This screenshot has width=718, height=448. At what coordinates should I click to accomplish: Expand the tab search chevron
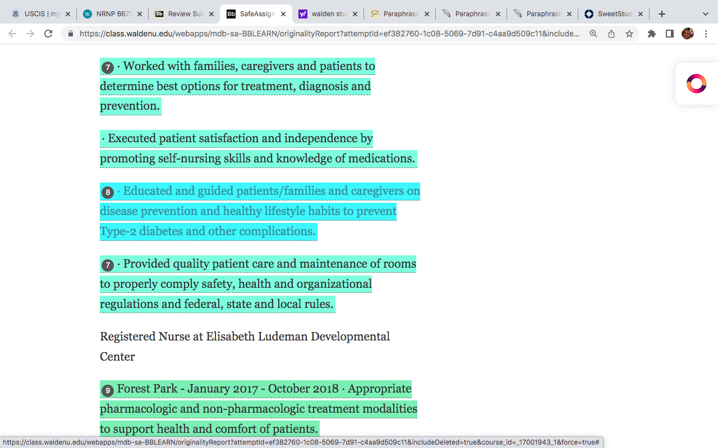pyautogui.click(x=706, y=14)
